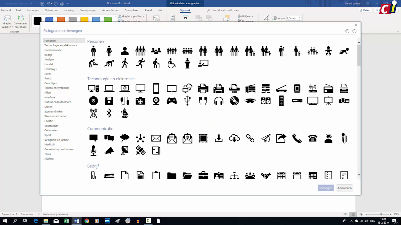Open the Uitlijnen dropdown in the ribbon
This screenshot has height=225, width=401.
click(x=246, y=16)
